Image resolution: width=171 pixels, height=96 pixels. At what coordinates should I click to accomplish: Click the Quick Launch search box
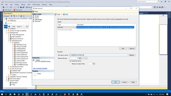(x=147, y=2)
